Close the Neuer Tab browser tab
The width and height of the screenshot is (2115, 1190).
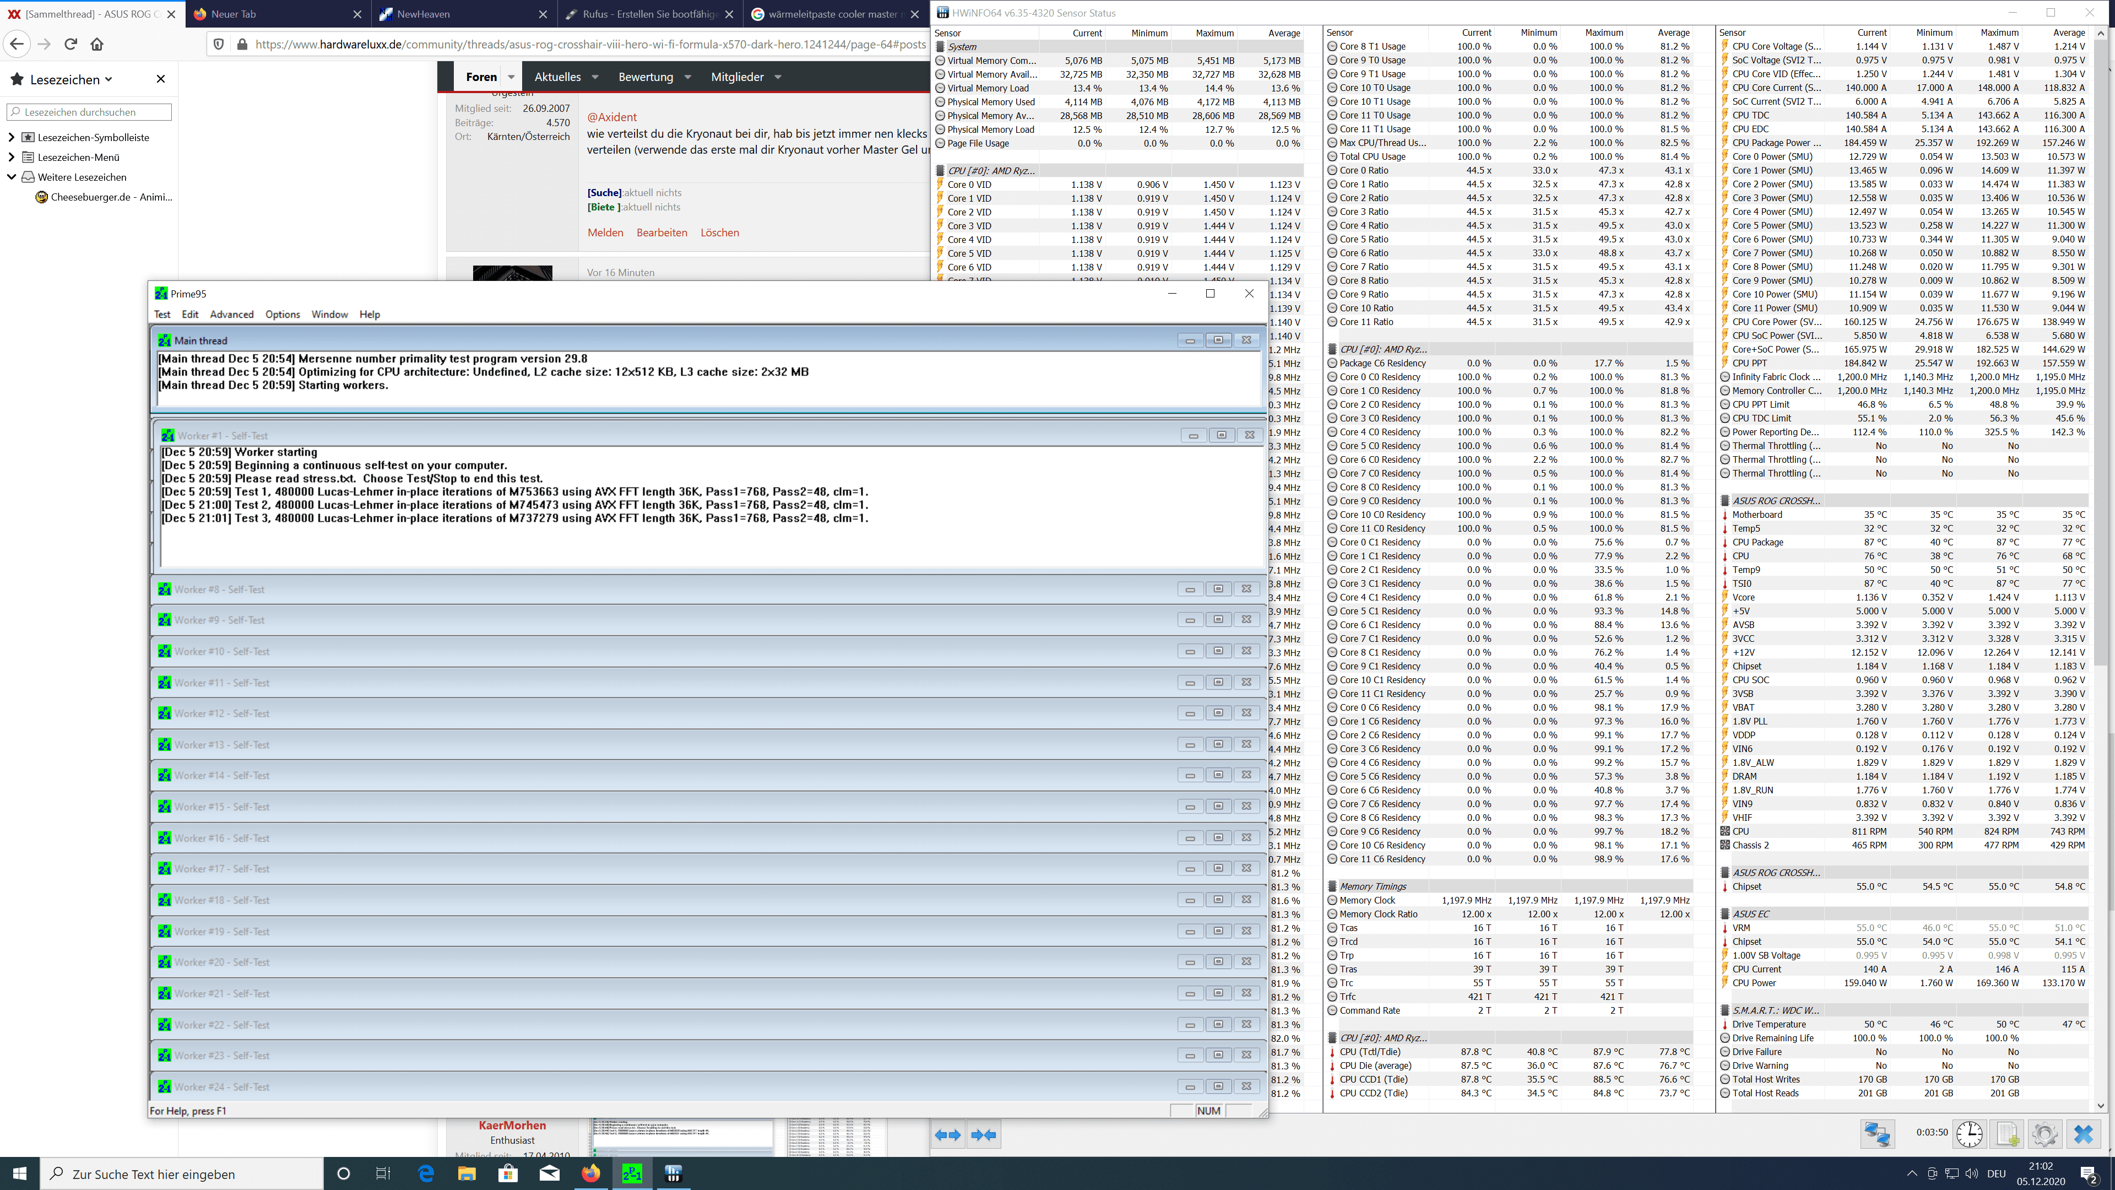click(356, 14)
